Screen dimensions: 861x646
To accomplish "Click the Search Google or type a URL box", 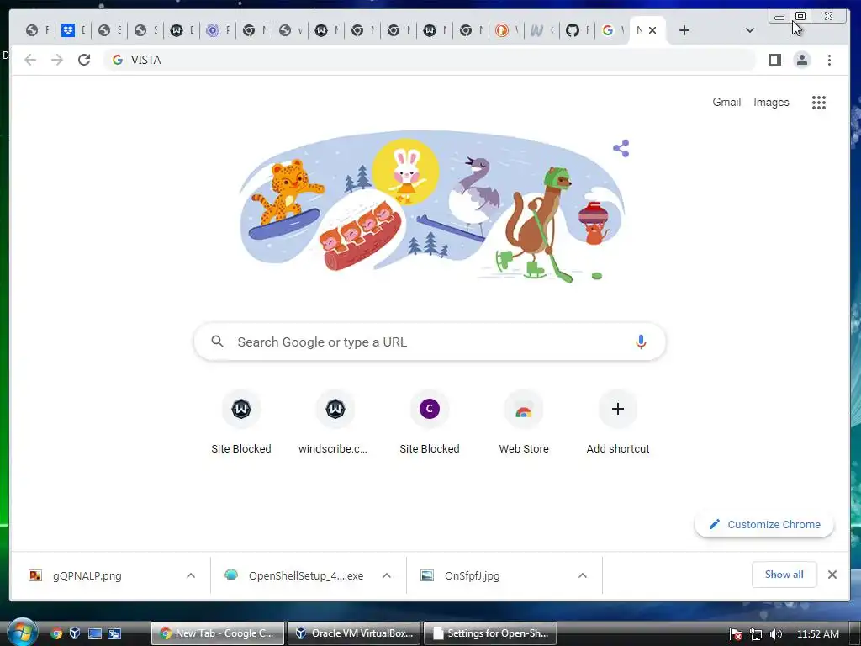I will [430, 342].
